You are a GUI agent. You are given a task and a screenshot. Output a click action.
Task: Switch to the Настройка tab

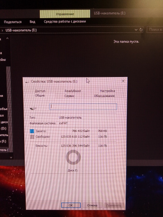tap(107, 91)
